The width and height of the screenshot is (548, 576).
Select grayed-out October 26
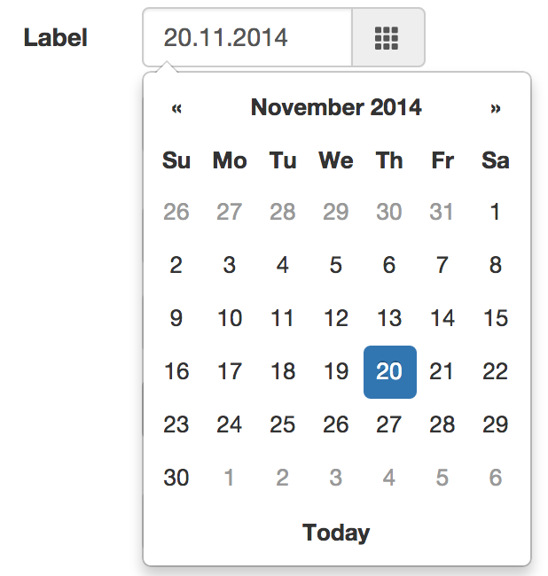(176, 212)
